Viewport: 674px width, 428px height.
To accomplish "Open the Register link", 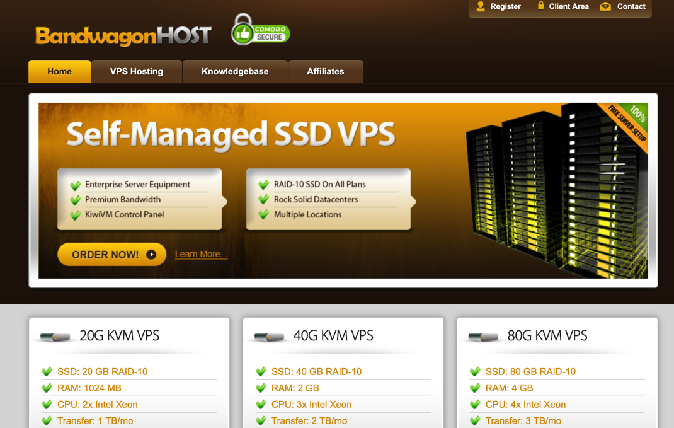I will point(505,6).
